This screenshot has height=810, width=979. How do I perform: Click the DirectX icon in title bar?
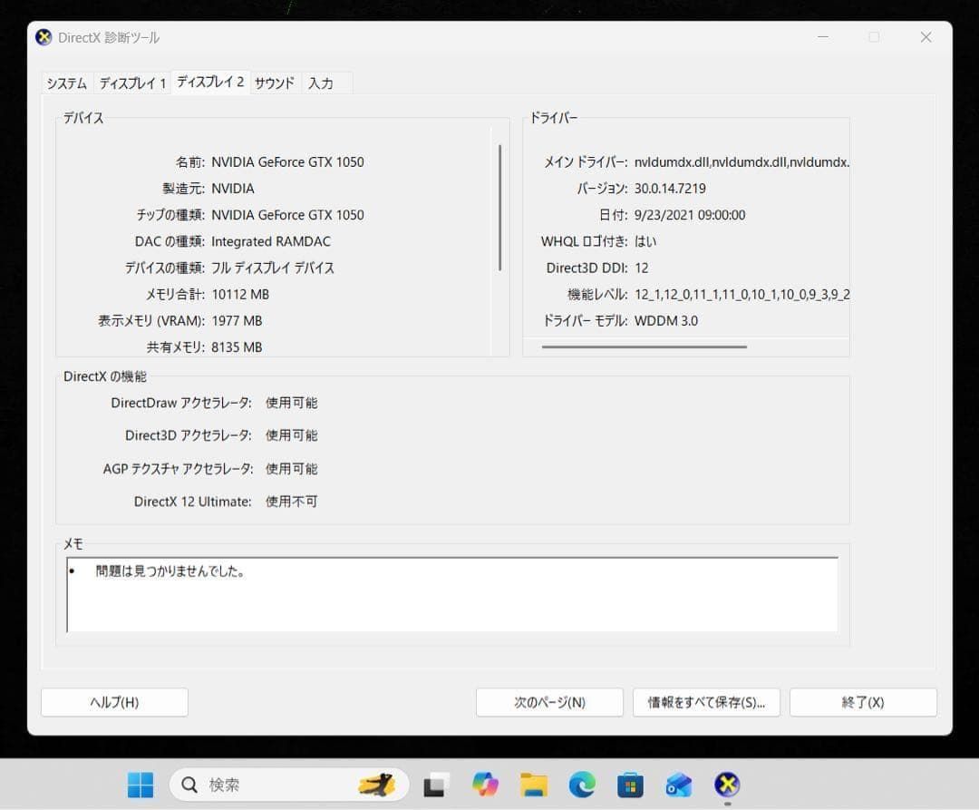point(44,37)
